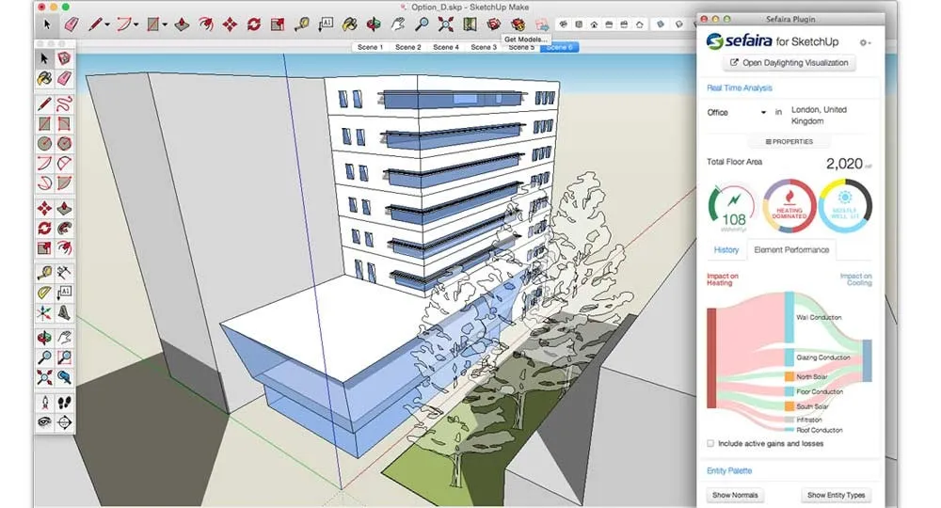Select the Look Around eye tool
The height and width of the screenshot is (508, 941).
click(44, 422)
